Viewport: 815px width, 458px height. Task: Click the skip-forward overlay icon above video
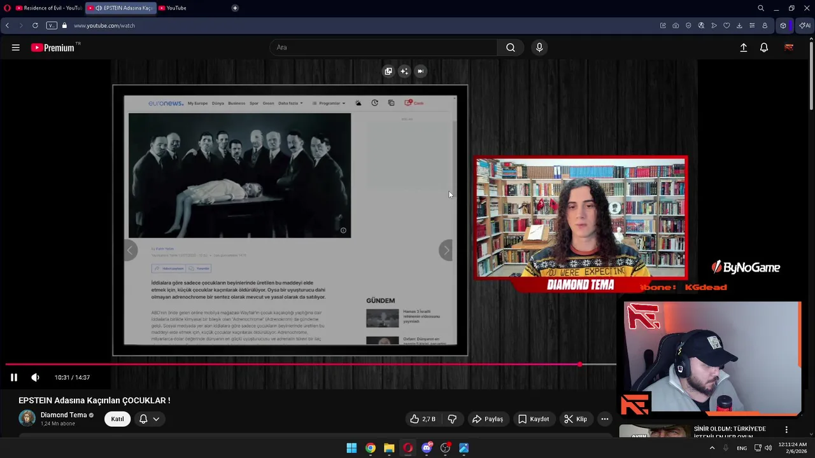click(x=420, y=71)
